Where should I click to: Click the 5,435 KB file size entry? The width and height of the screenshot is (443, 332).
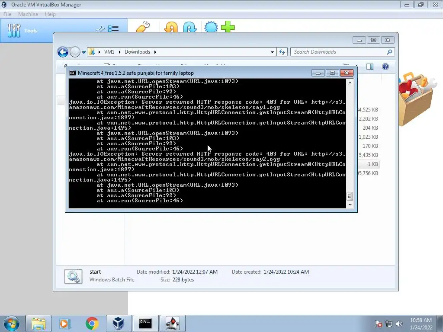(x=369, y=155)
